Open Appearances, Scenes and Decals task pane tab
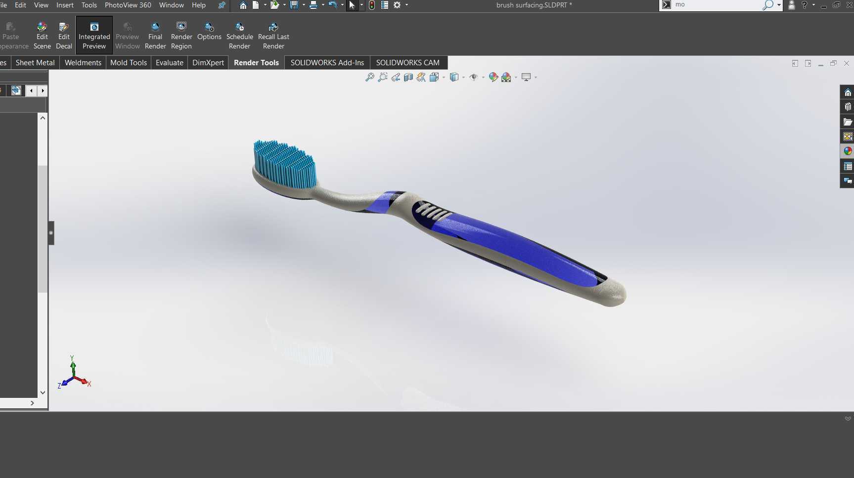The width and height of the screenshot is (854, 478). [848, 151]
